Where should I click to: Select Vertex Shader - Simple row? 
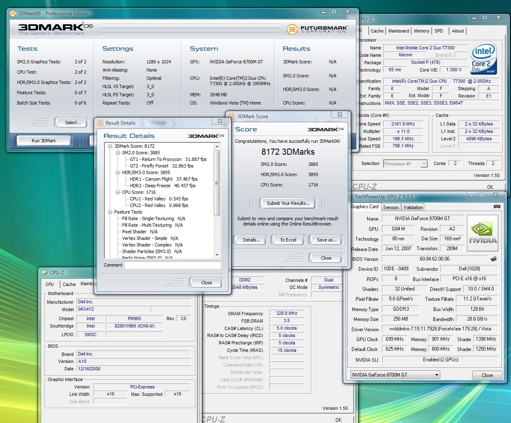coord(150,238)
